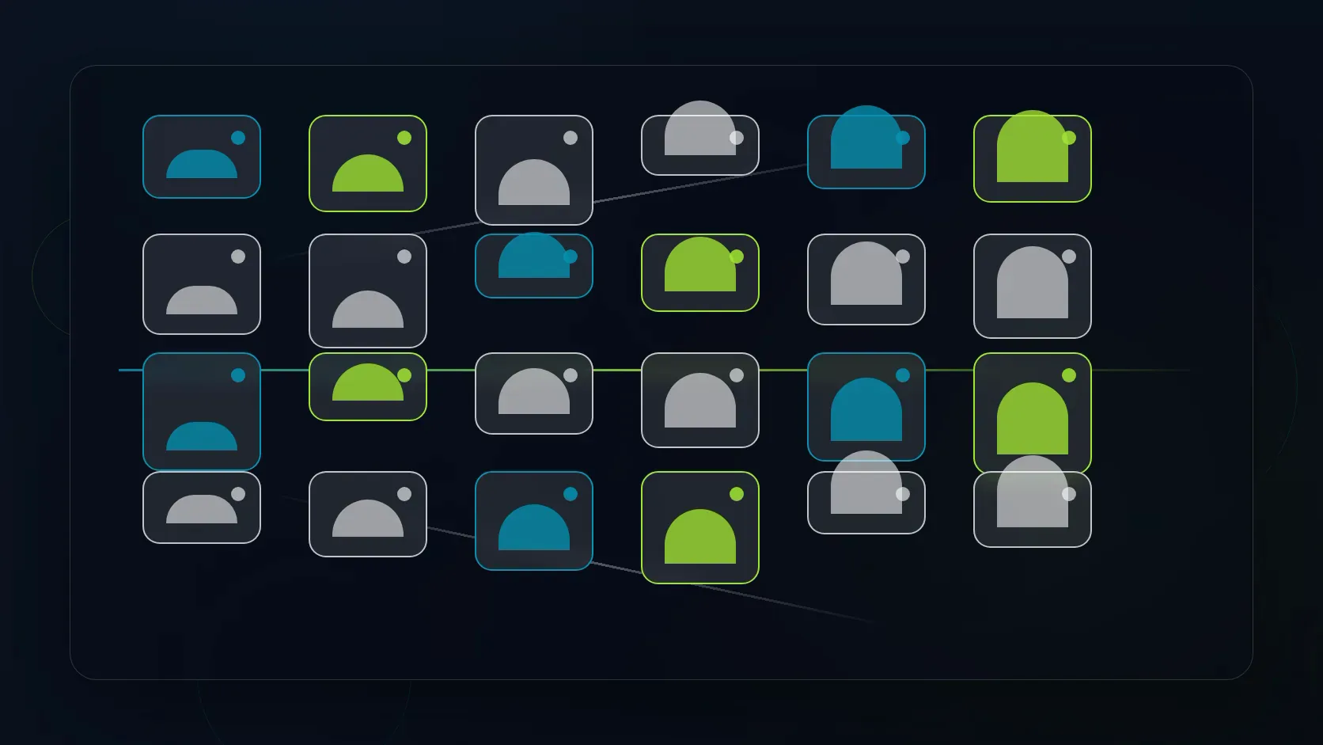This screenshot has height=745, width=1323.
Task: Select the gray card at the bottom-right of the grid
Action: 1033,509
